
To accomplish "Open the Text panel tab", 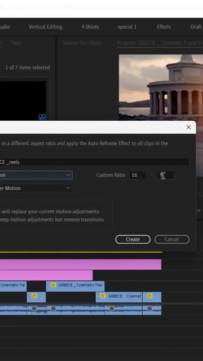I will point(16,43).
